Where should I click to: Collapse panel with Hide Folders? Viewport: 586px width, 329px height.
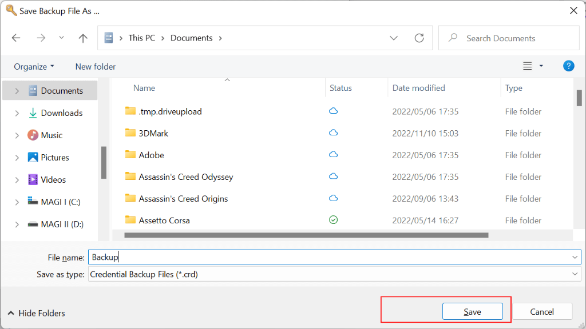pos(36,313)
